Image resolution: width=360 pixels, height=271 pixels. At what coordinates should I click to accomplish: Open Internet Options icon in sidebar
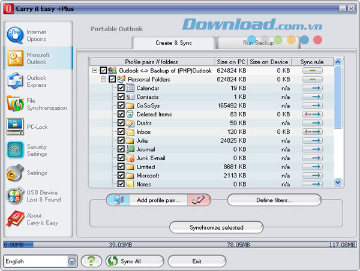click(15, 35)
